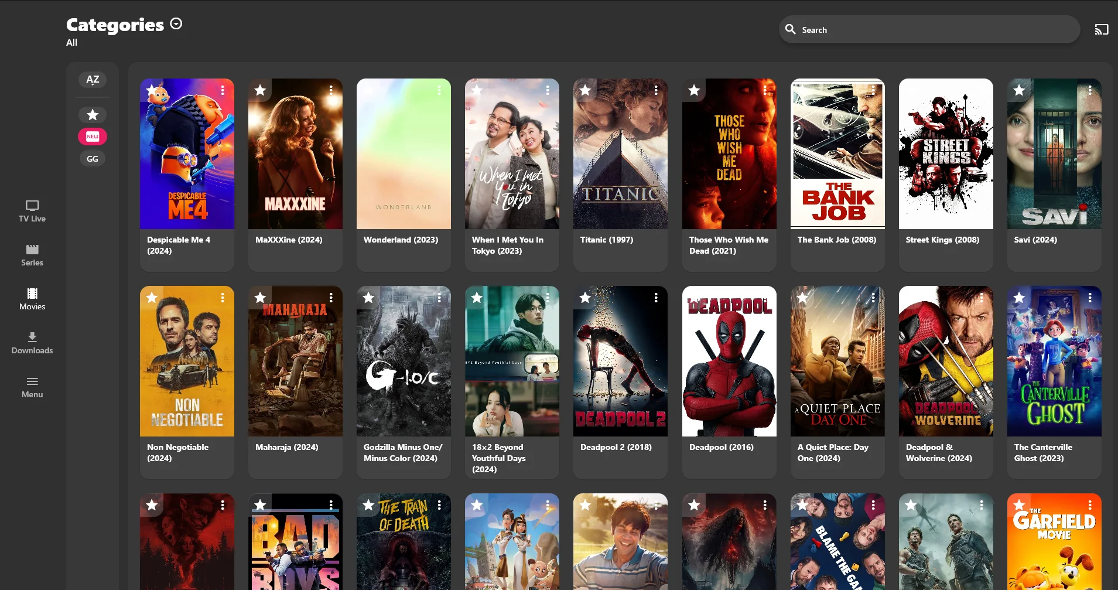This screenshot has width=1118, height=590.
Task: Toggle favorite star on When I Met You In Tokyo
Action: 477,90
